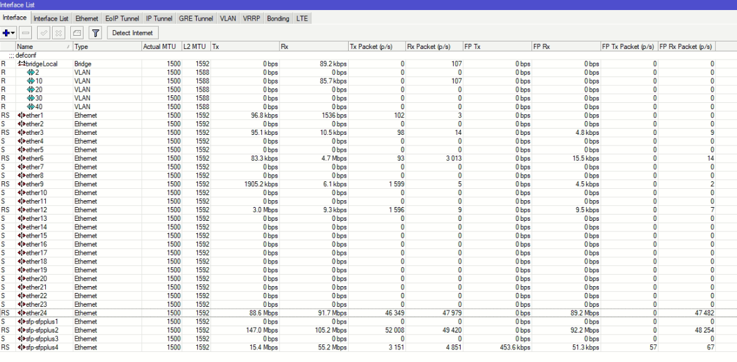Select the ether20 row name

click(x=36, y=279)
